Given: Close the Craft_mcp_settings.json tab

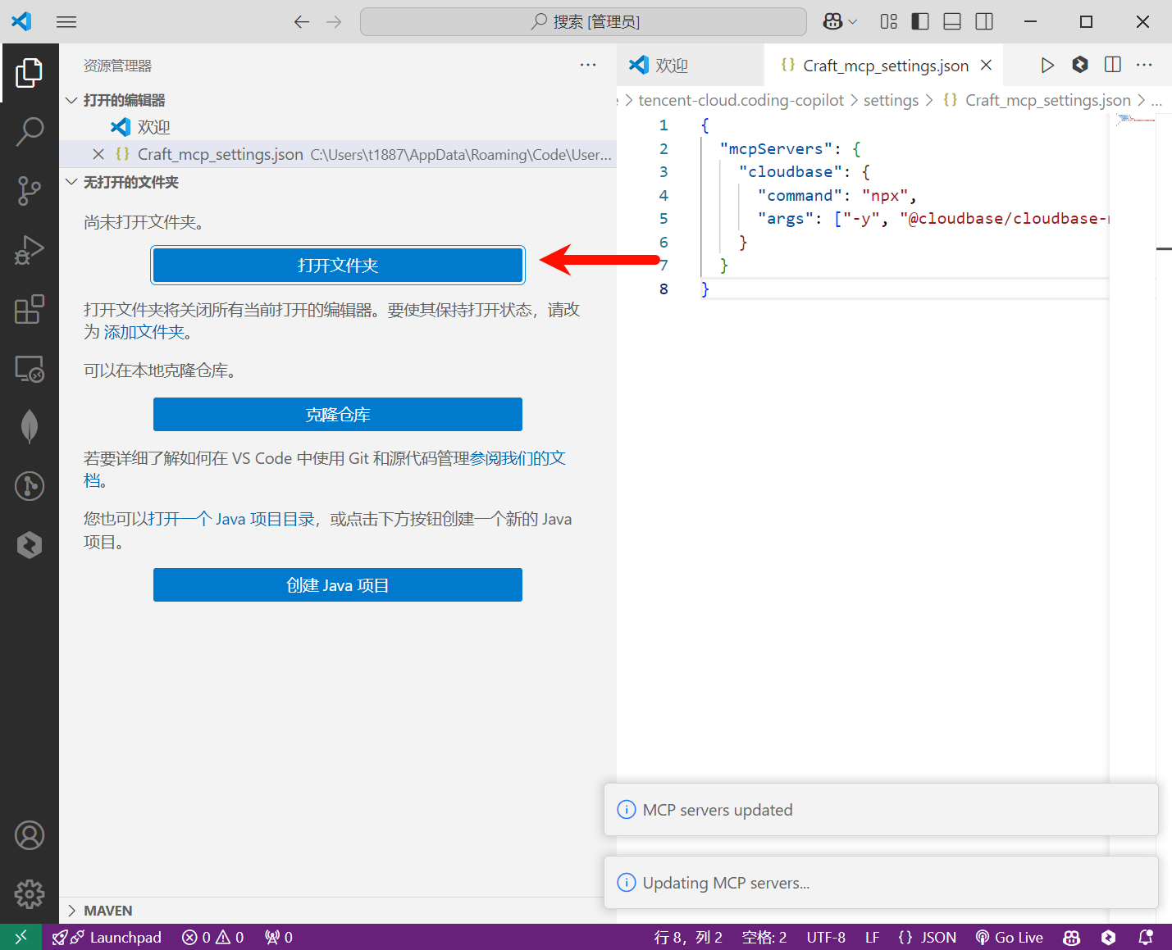Looking at the screenshot, I should [x=987, y=65].
